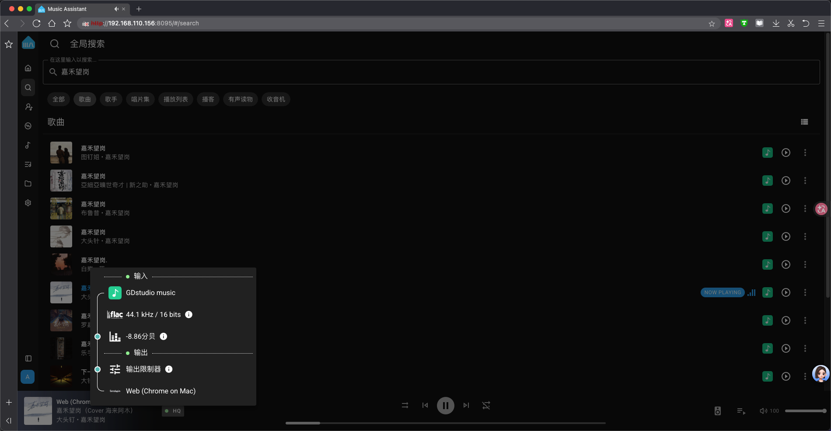Filter results by 全部

59,99
